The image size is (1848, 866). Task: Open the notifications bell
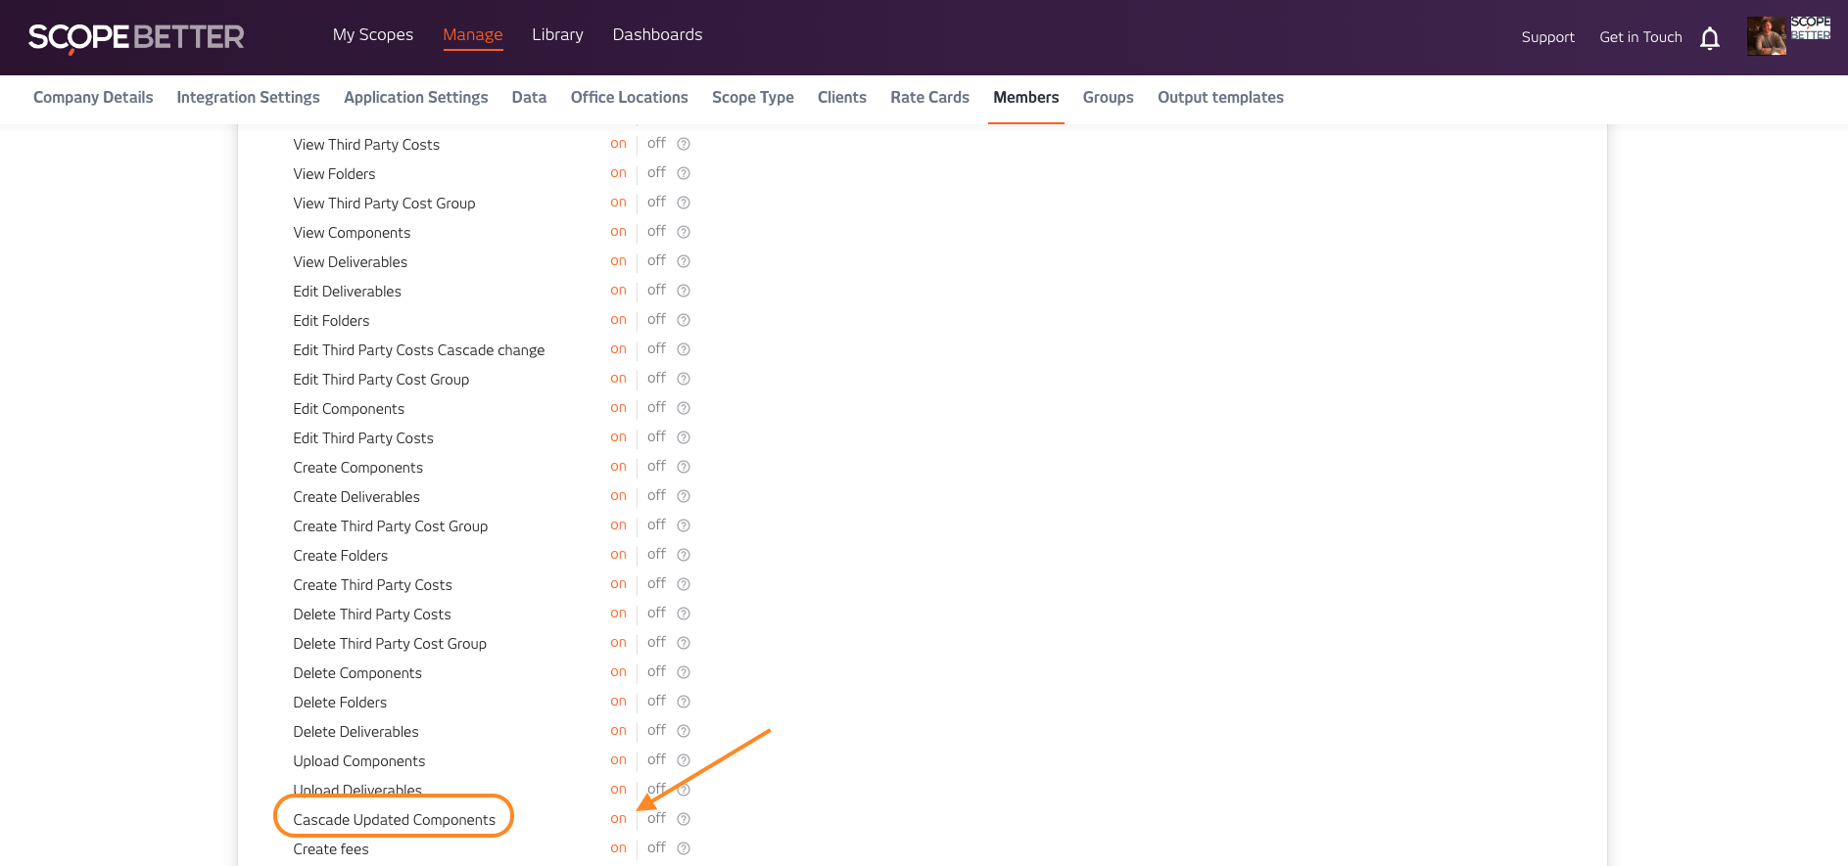click(x=1710, y=38)
